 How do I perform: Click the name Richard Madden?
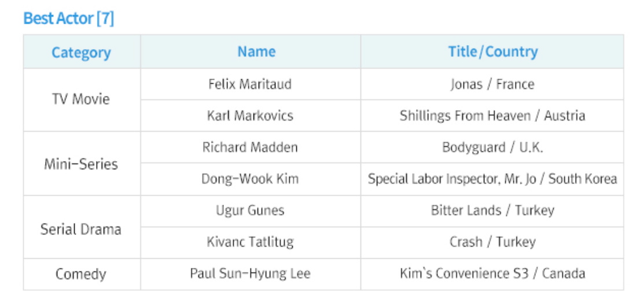coord(250,147)
